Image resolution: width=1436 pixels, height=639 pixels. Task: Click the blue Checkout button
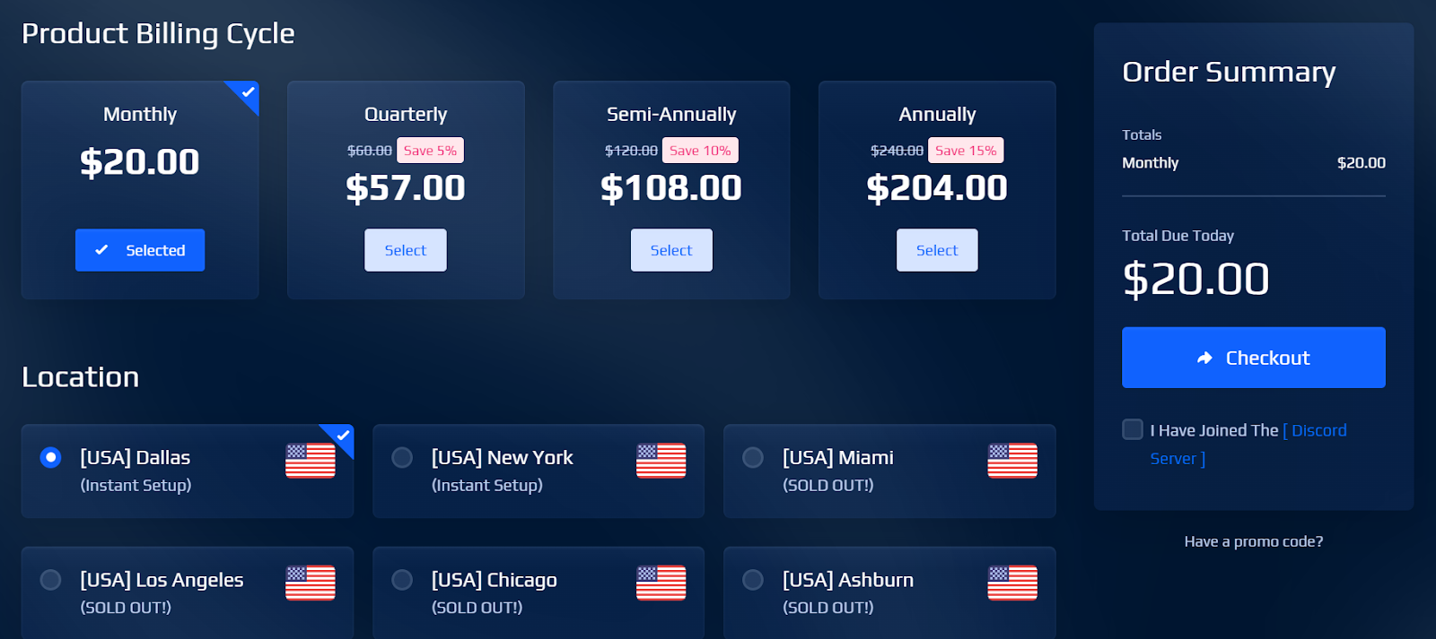tap(1254, 358)
